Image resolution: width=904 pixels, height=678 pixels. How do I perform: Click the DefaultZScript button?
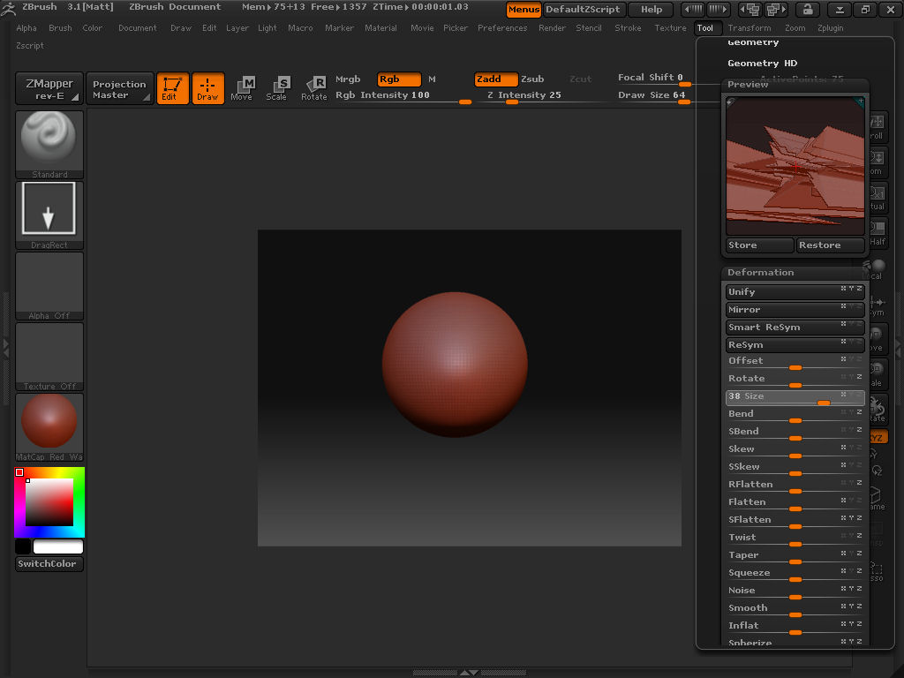tap(583, 9)
